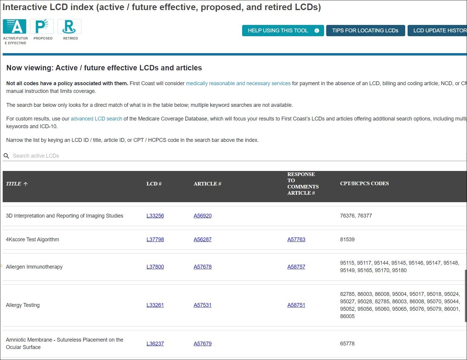Open Allergen Immunotherapy LCD L37800
Viewport: 467px width, 360px height.
pos(155,267)
